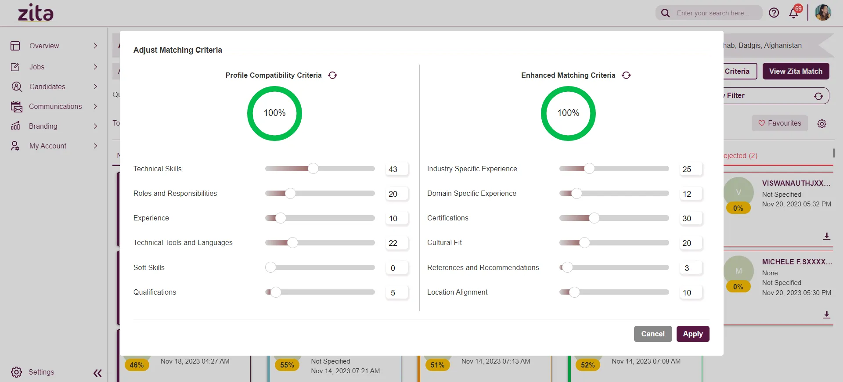Click the Jobs sidebar icon
843x382 pixels.
coord(15,67)
